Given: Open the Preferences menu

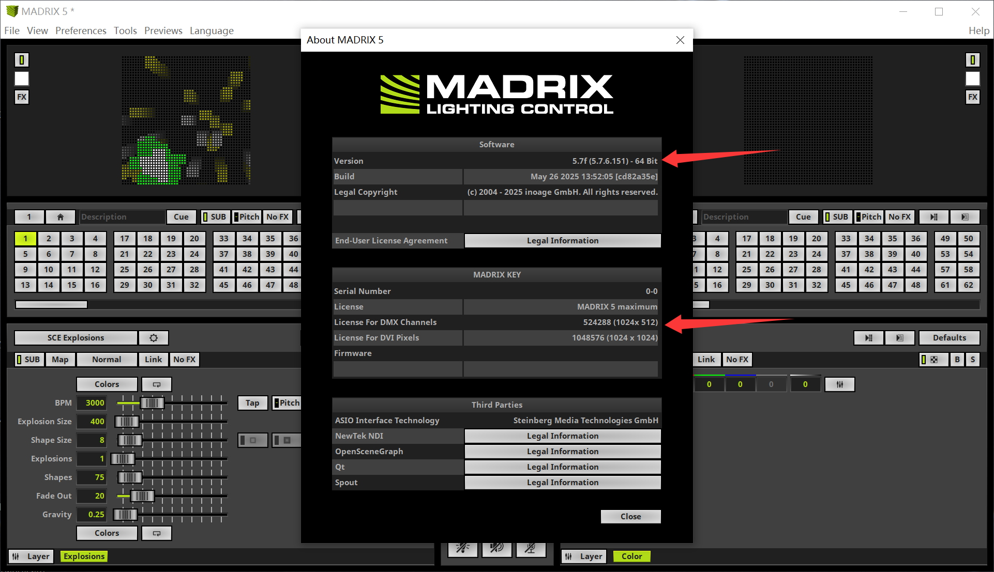Looking at the screenshot, I should (81, 30).
